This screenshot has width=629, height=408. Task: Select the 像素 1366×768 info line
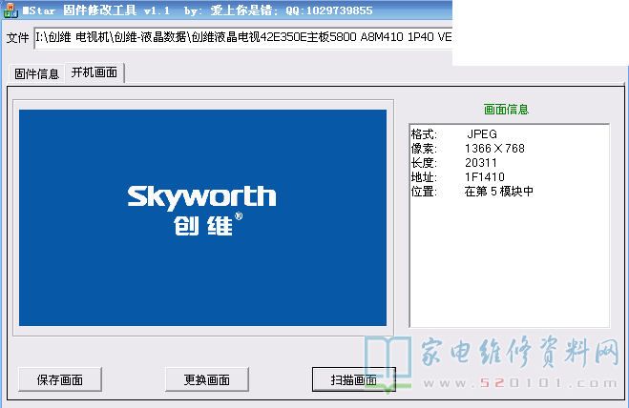tap(467, 149)
